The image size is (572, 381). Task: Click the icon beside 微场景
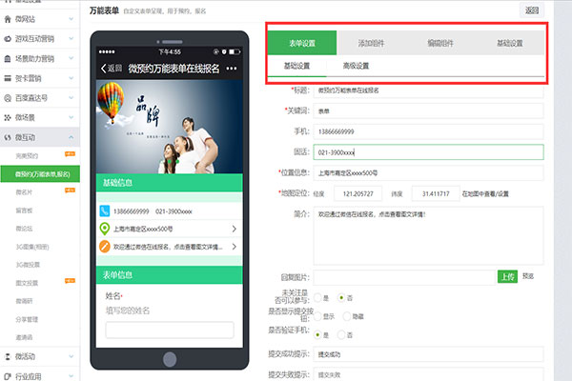pos(8,117)
